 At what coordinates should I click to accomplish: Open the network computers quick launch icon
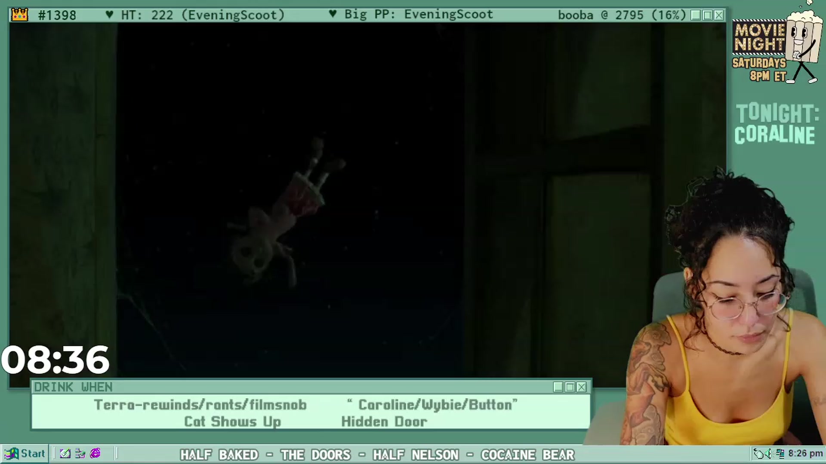pos(80,453)
